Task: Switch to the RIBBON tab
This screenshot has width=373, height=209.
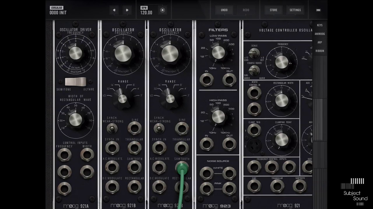Action: 320,51
